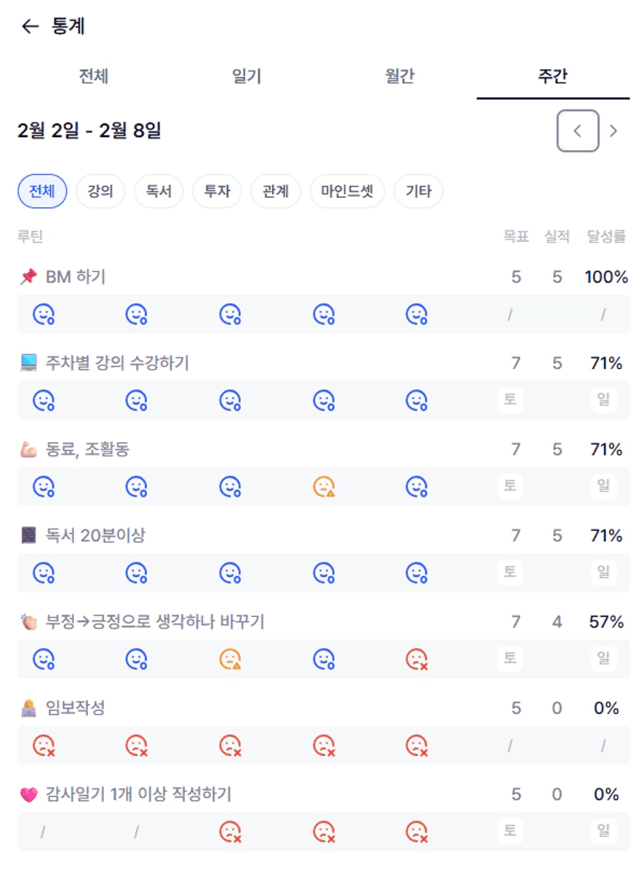Viewport: 637px width, 872px height.
Task: Switch to the 일기 tab
Action: coord(246,76)
